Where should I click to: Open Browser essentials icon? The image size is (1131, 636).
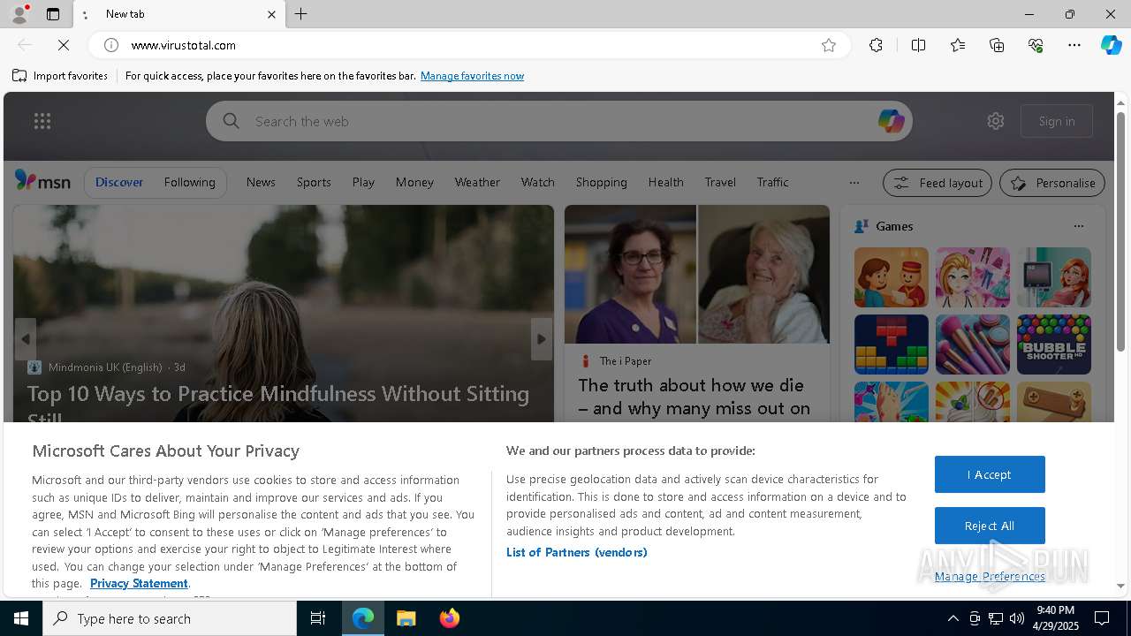coord(1036,45)
